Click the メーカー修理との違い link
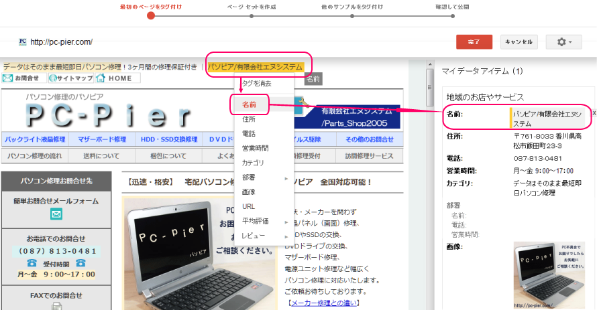The image size is (597, 310). click(324, 303)
